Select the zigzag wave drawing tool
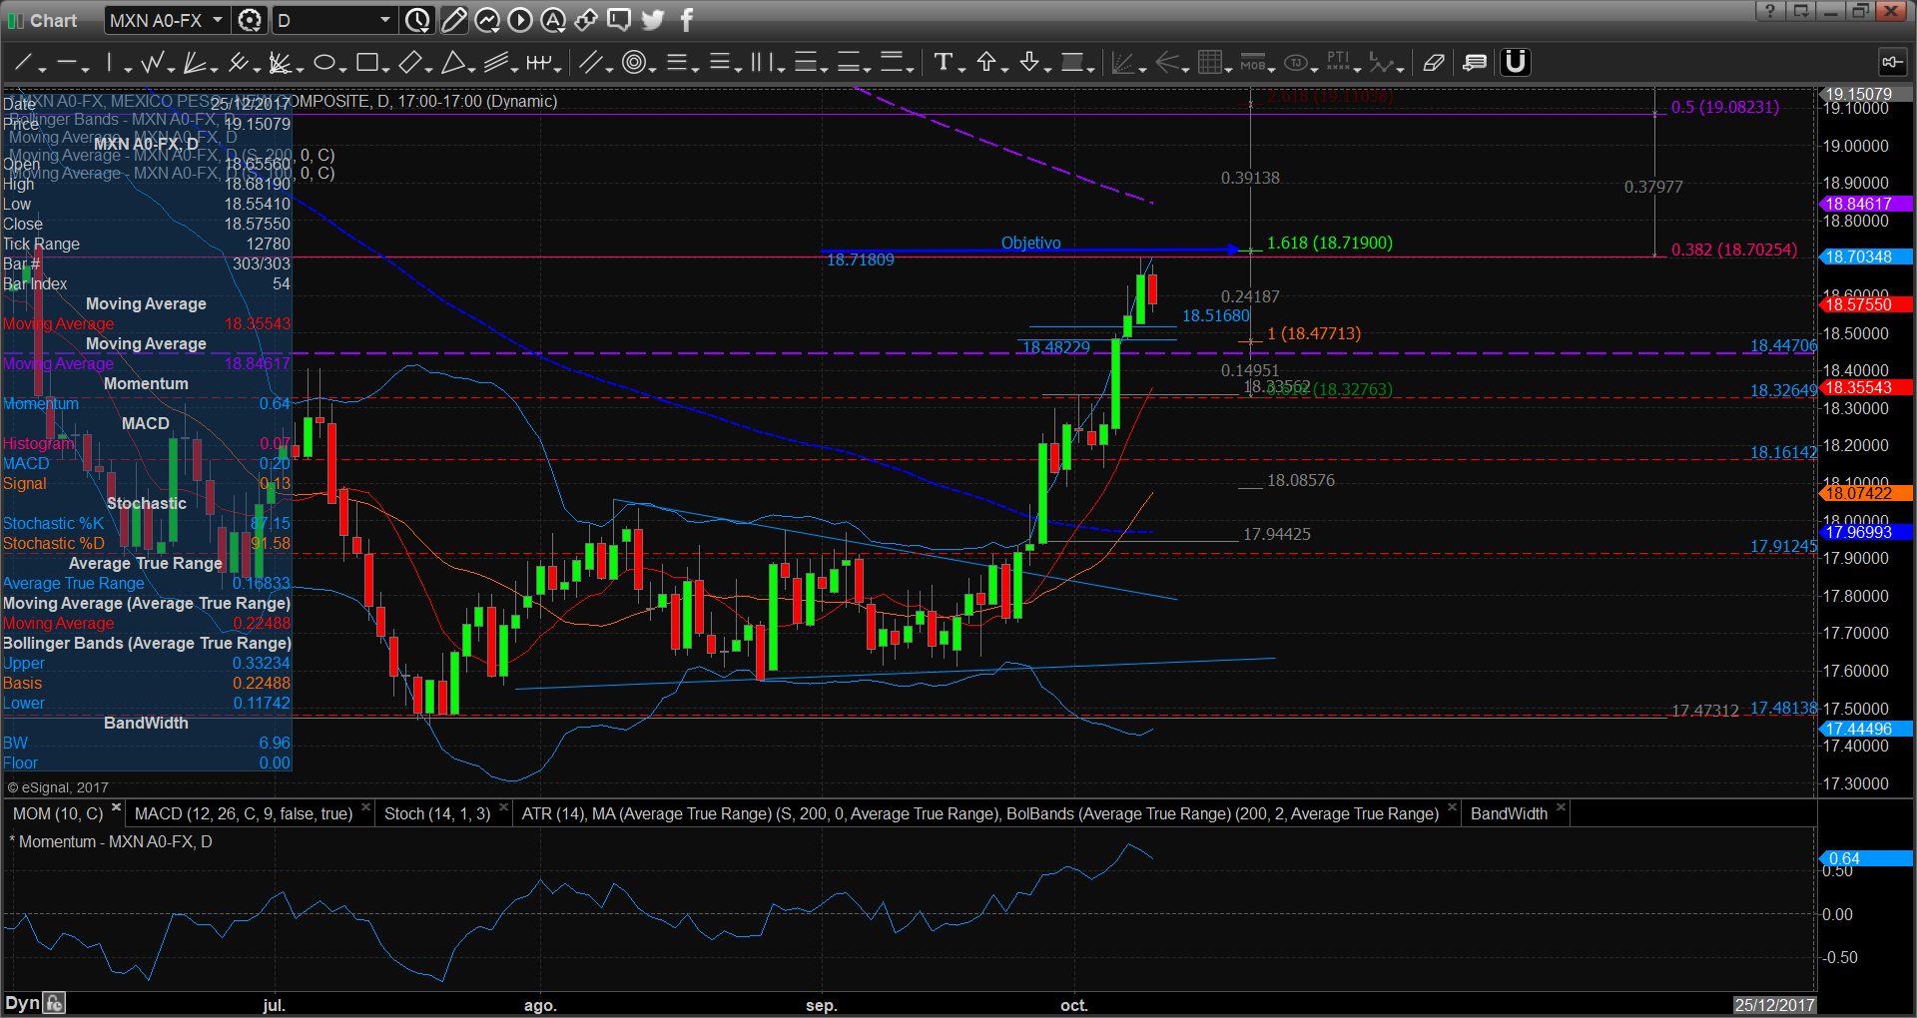Screen dimensions: 1917x1018 153,63
